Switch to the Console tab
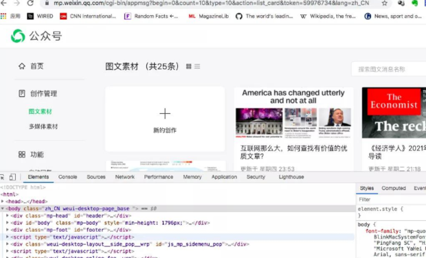This screenshot has height=258, width=426. coord(67,177)
